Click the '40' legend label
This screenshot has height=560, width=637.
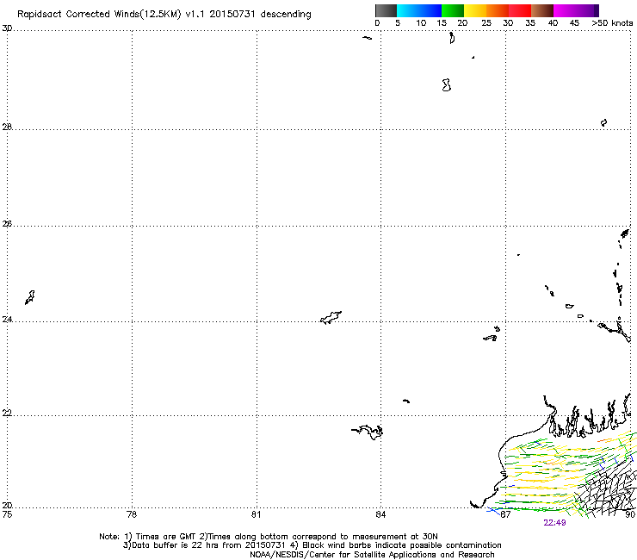tap(553, 23)
